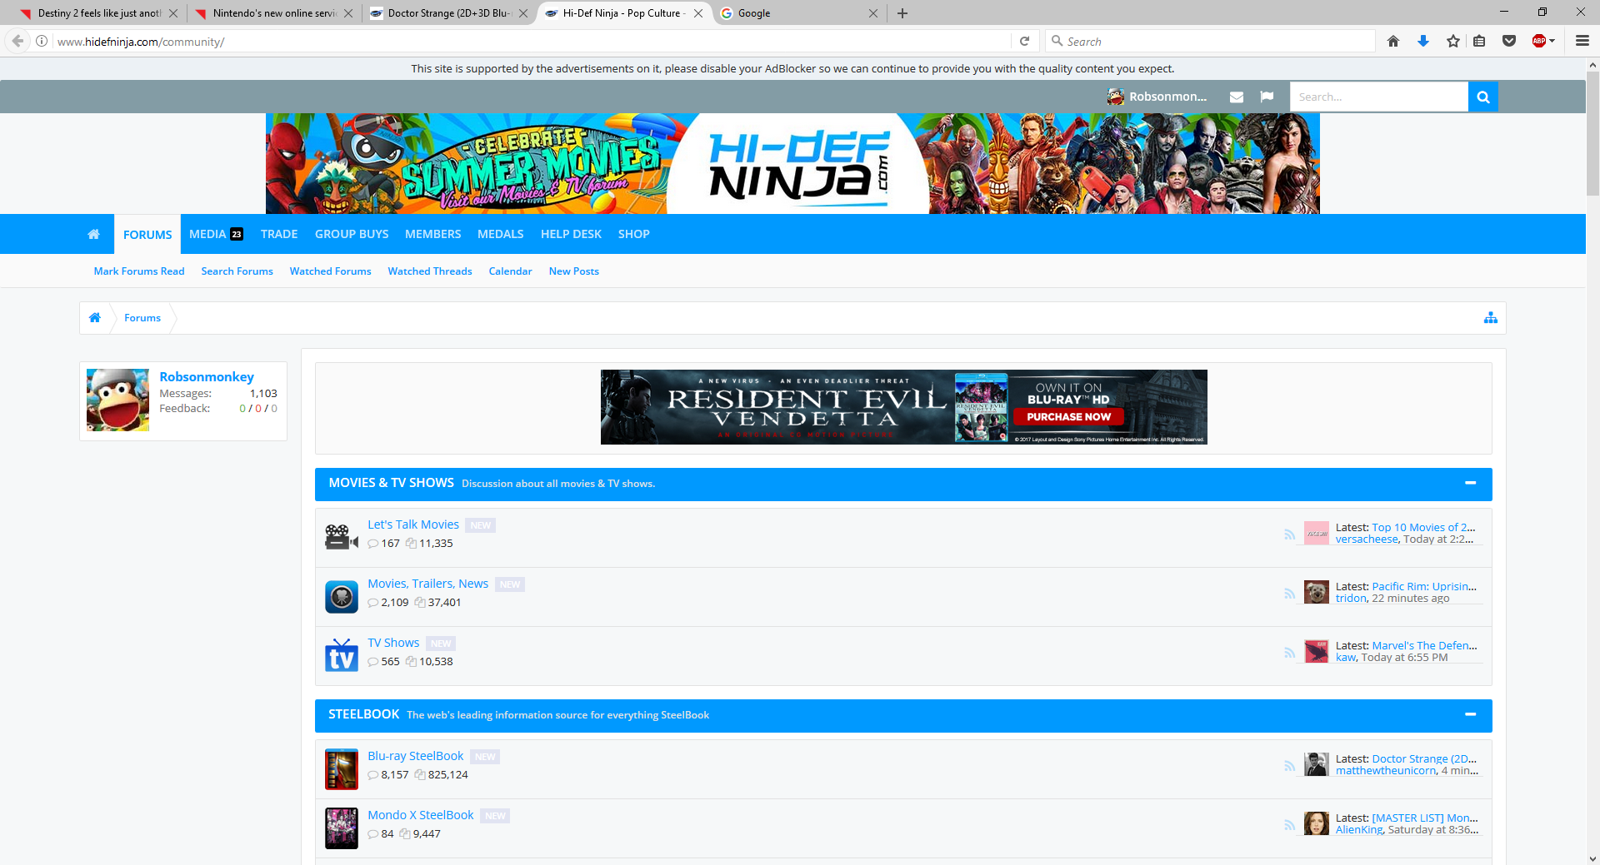Bookmark this page with the star icon
The height and width of the screenshot is (865, 1600).
1453,41
